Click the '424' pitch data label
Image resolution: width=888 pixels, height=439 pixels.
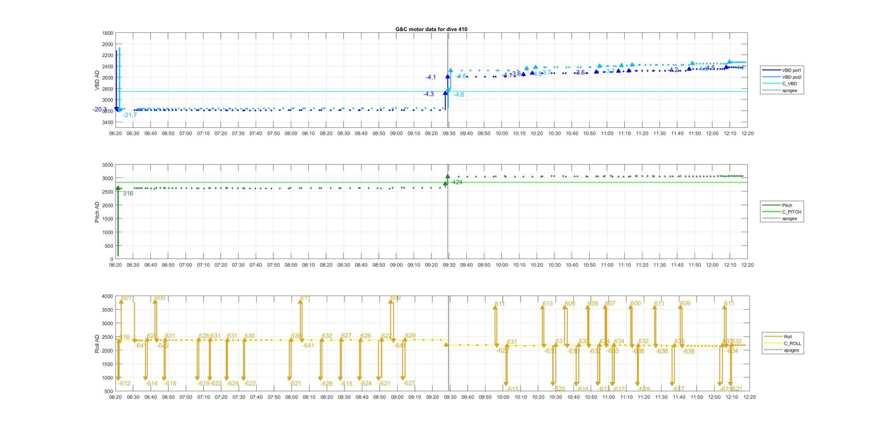(x=457, y=182)
